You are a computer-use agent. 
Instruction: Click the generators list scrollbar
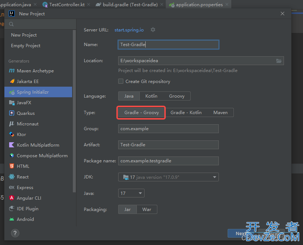74,111
